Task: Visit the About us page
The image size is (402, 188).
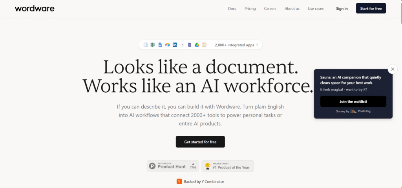Action: (x=292, y=9)
